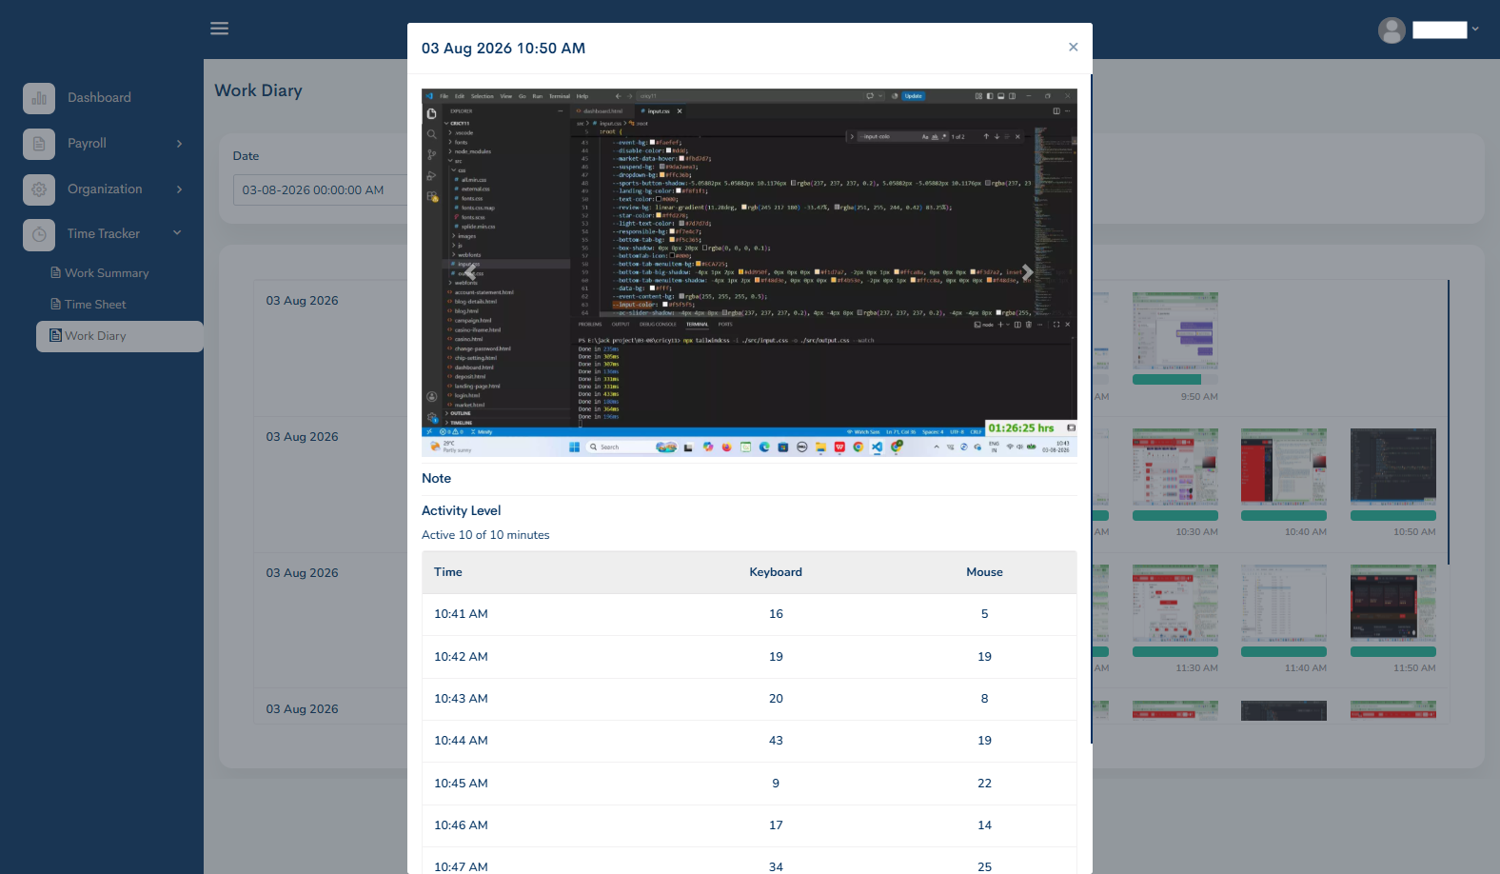The width and height of the screenshot is (1500, 874).
Task: Open the 11:40 AM screenshot thumbnail
Action: [1284, 604]
